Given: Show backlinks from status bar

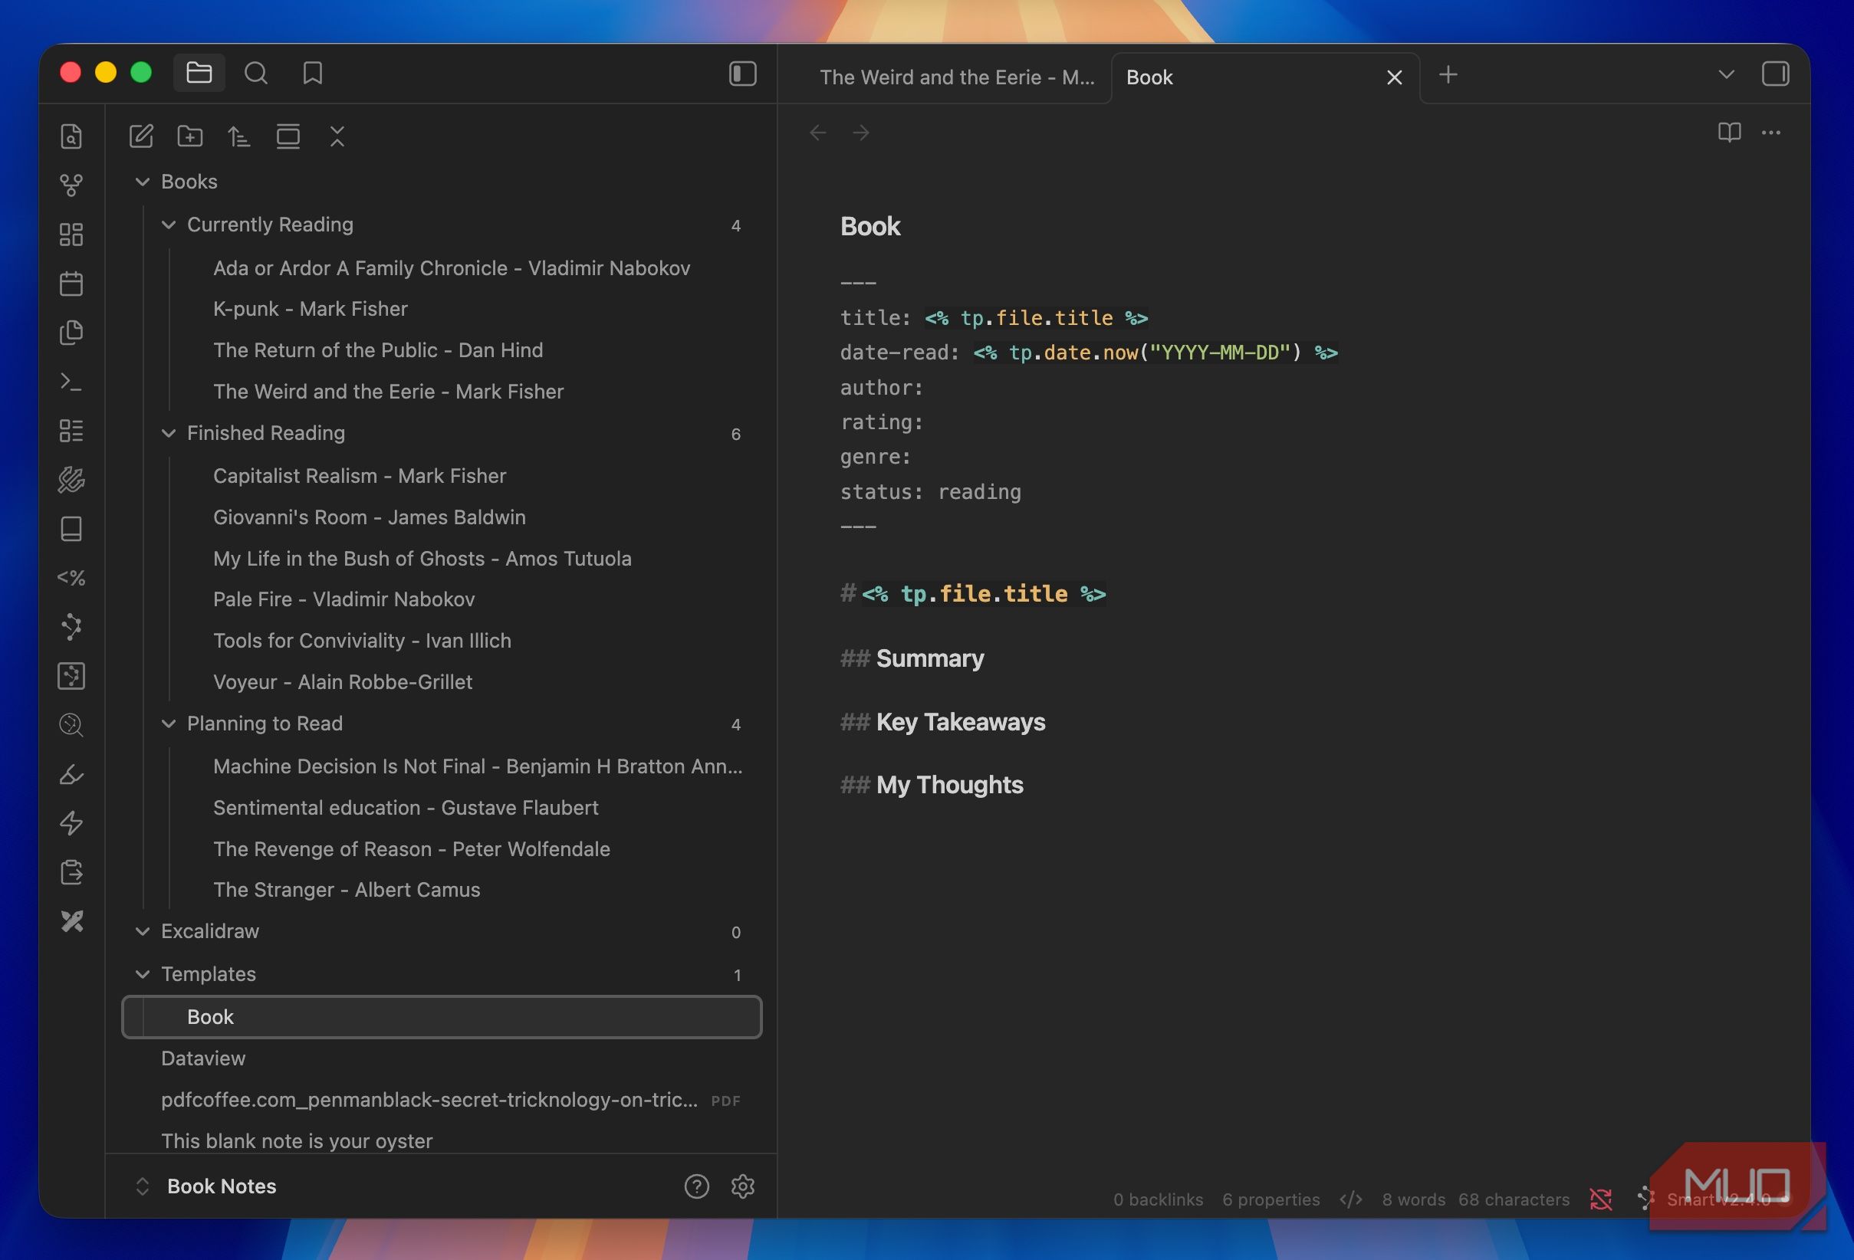Looking at the screenshot, I should pos(1158,1199).
